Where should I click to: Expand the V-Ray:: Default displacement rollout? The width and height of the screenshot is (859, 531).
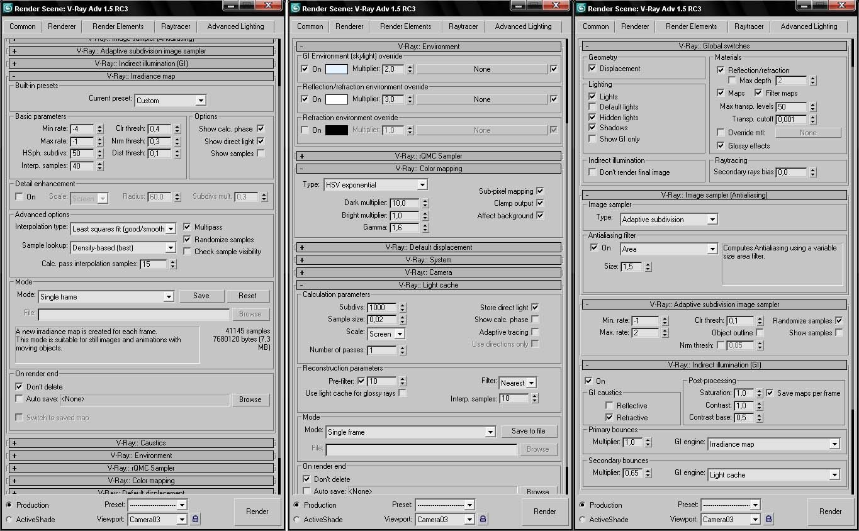[429, 247]
